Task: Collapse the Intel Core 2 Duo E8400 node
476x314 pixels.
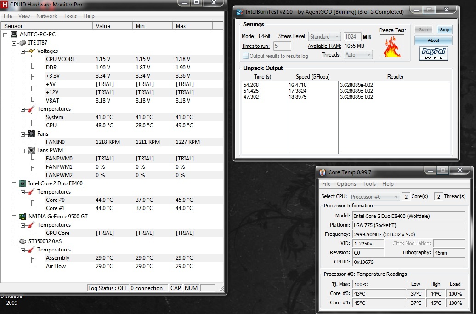Action: [14, 184]
